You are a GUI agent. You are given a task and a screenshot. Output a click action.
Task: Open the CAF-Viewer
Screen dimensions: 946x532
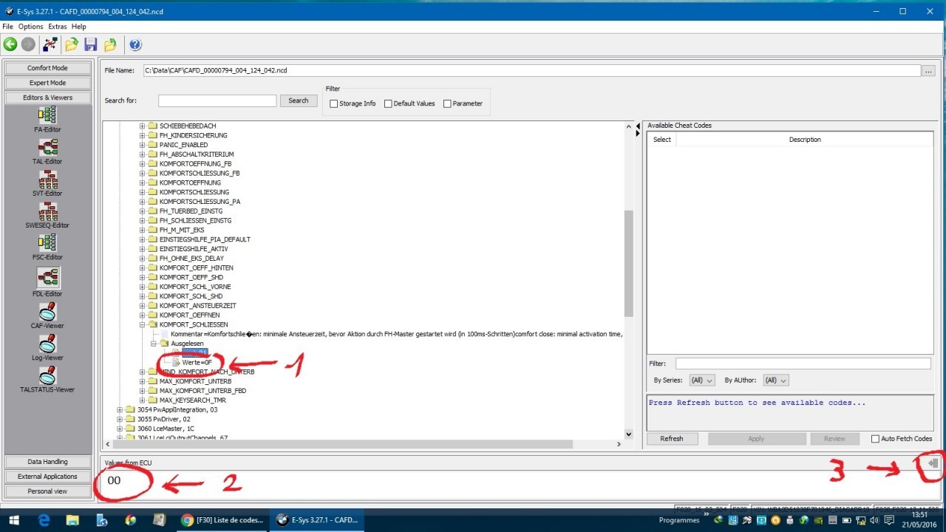[x=48, y=316]
